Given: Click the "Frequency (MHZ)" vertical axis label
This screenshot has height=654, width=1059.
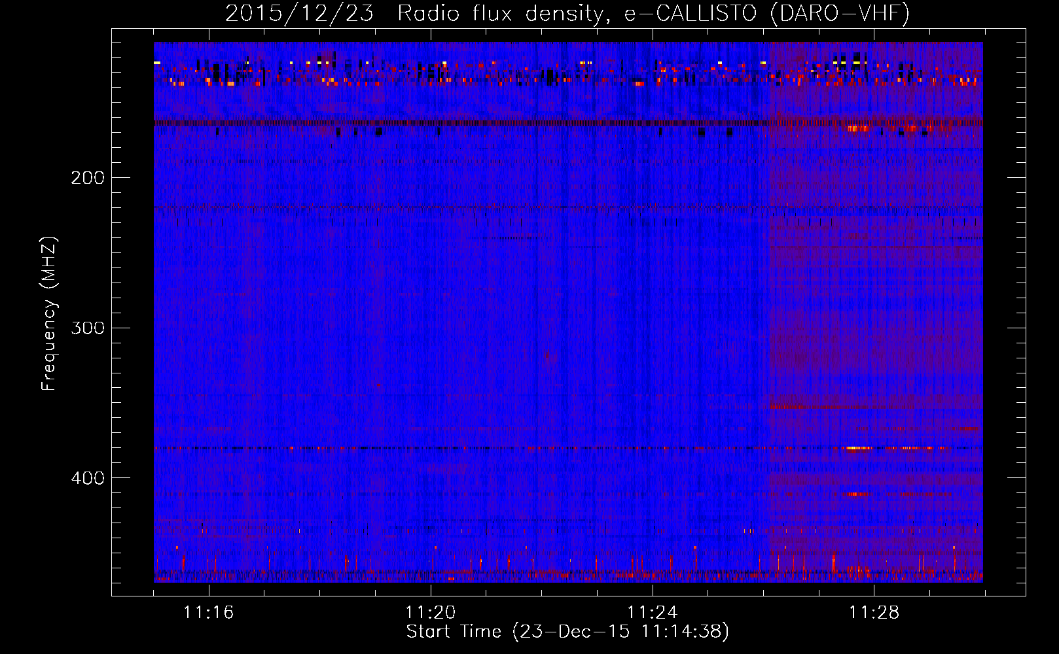Looking at the screenshot, I should [x=49, y=314].
